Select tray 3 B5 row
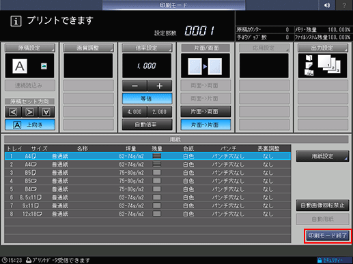This screenshot has width=353, height=264. (147, 173)
